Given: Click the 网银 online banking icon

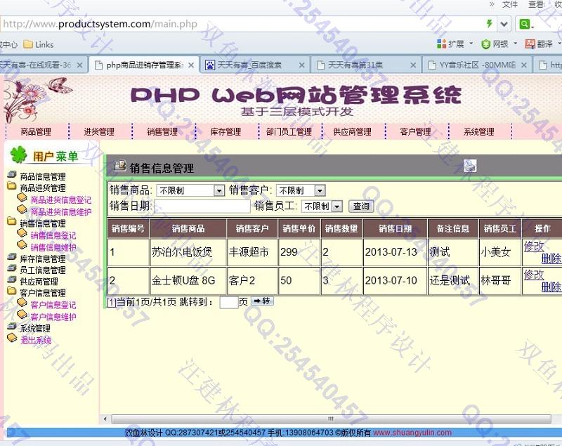Looking at the screenshot, I should pos(485,44).
